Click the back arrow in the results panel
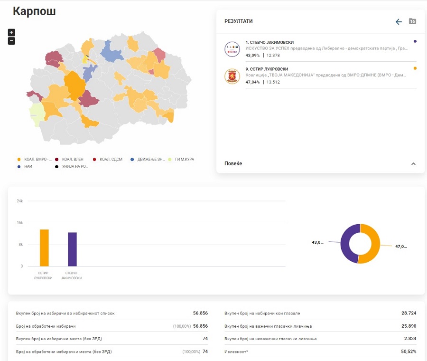The height and width of the screenshot is (361, 427). [399, 22]
